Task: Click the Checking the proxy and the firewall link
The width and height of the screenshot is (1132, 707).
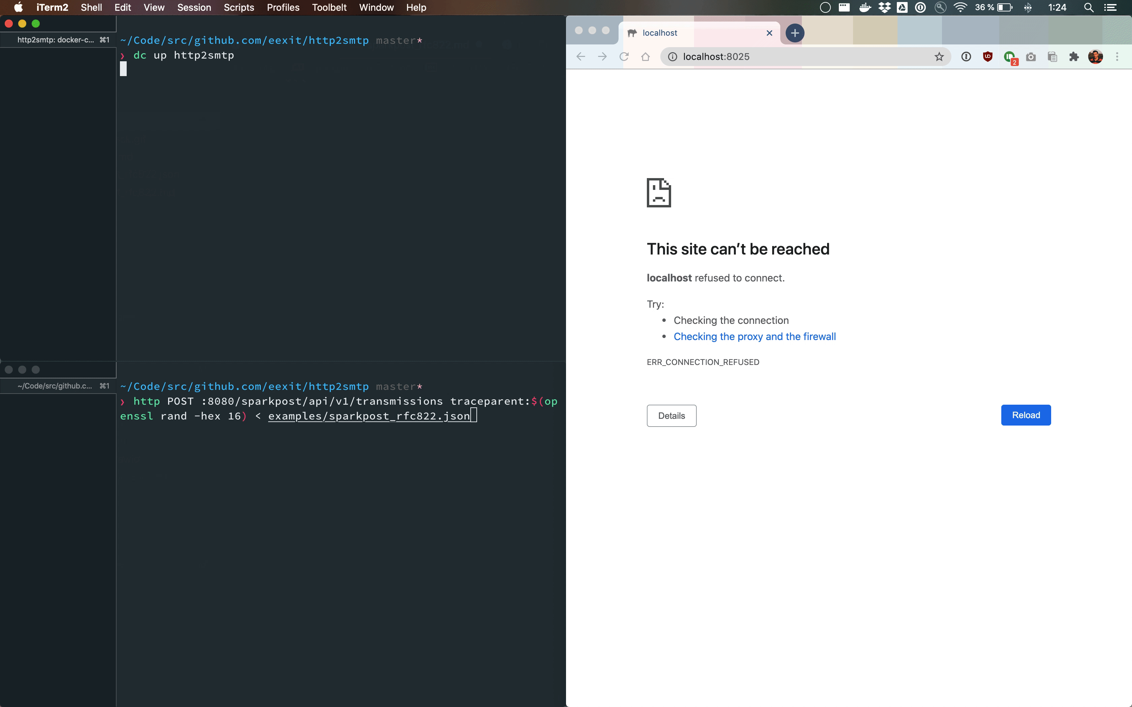Action: click(754, 336)
